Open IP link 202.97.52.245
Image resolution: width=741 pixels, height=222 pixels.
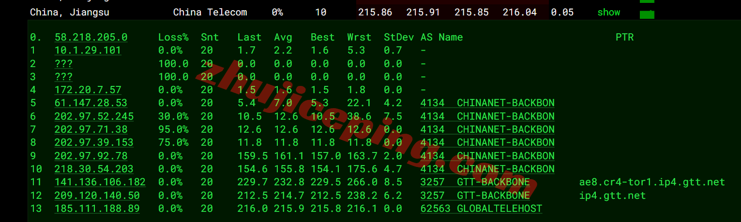(x=94, y=116)
